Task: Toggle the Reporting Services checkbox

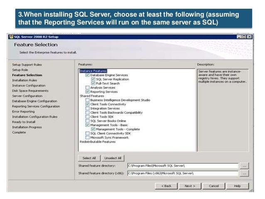Action: coord(87,92)
